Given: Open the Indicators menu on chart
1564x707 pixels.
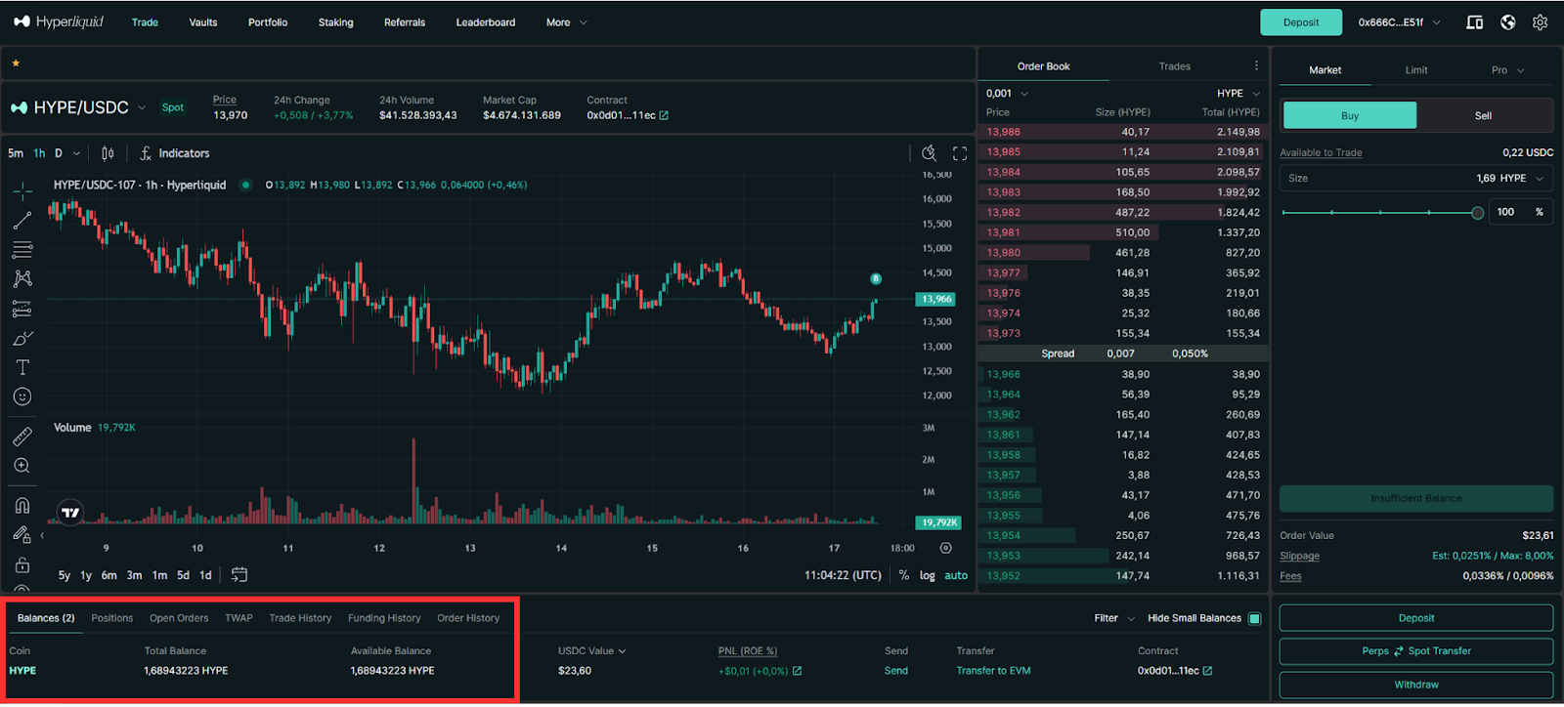Looking at the screenshot, I should click(x=175, y=153).
